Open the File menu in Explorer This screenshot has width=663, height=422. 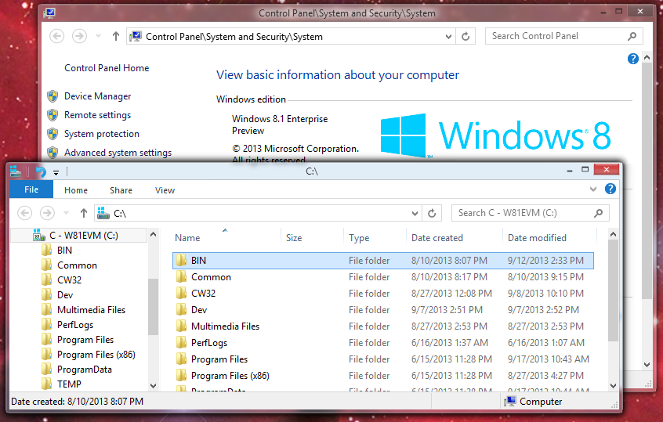31,189
